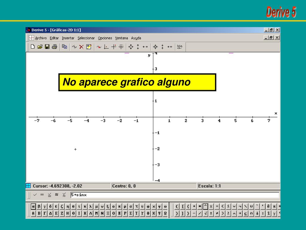Insert the caret ^ power symbol
Viewport: 306px width, 230px height.
pyautogui.click(x=205, y=206)
